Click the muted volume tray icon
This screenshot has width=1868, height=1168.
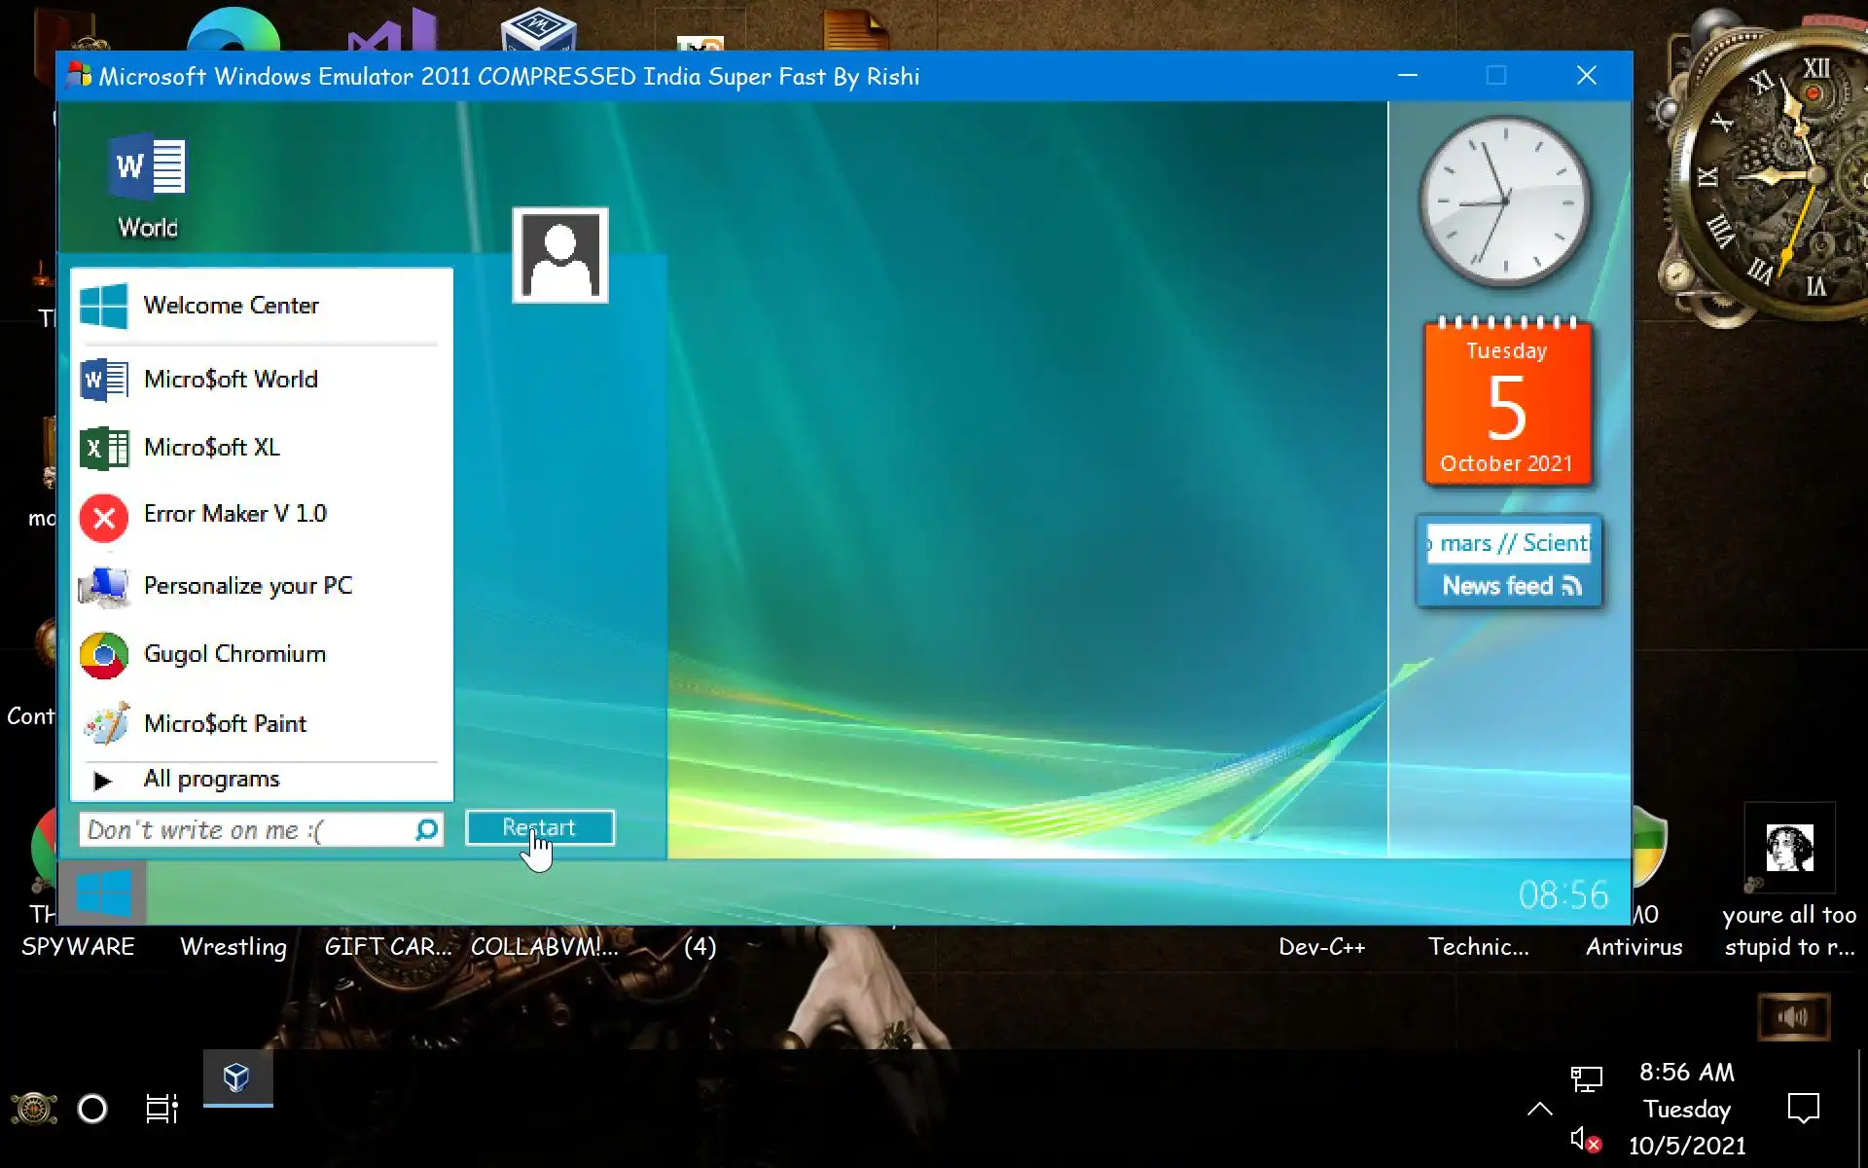(x=1586, y=1139)
